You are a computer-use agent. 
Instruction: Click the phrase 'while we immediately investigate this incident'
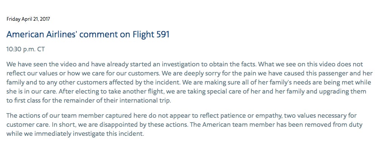point(75,134)
